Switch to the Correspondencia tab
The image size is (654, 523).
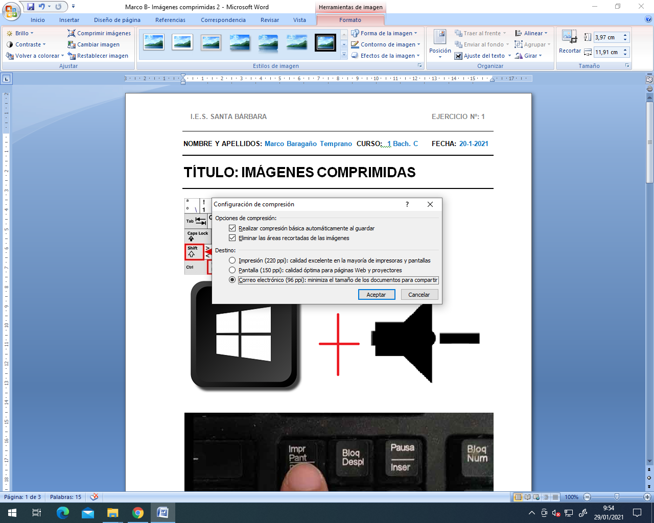pos(223,20)
